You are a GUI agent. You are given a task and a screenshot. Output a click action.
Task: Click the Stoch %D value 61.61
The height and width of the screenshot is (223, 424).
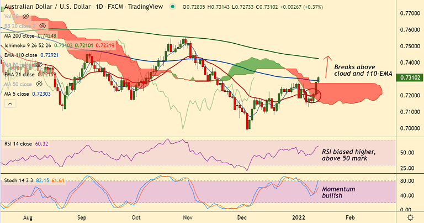pyautogui.click(x=57, y=180)
